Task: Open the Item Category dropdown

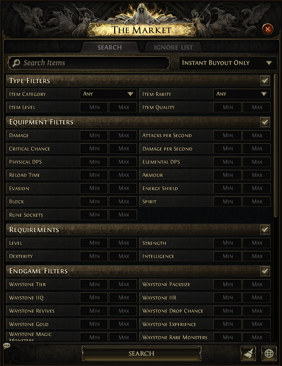Action: coord(108,94)
